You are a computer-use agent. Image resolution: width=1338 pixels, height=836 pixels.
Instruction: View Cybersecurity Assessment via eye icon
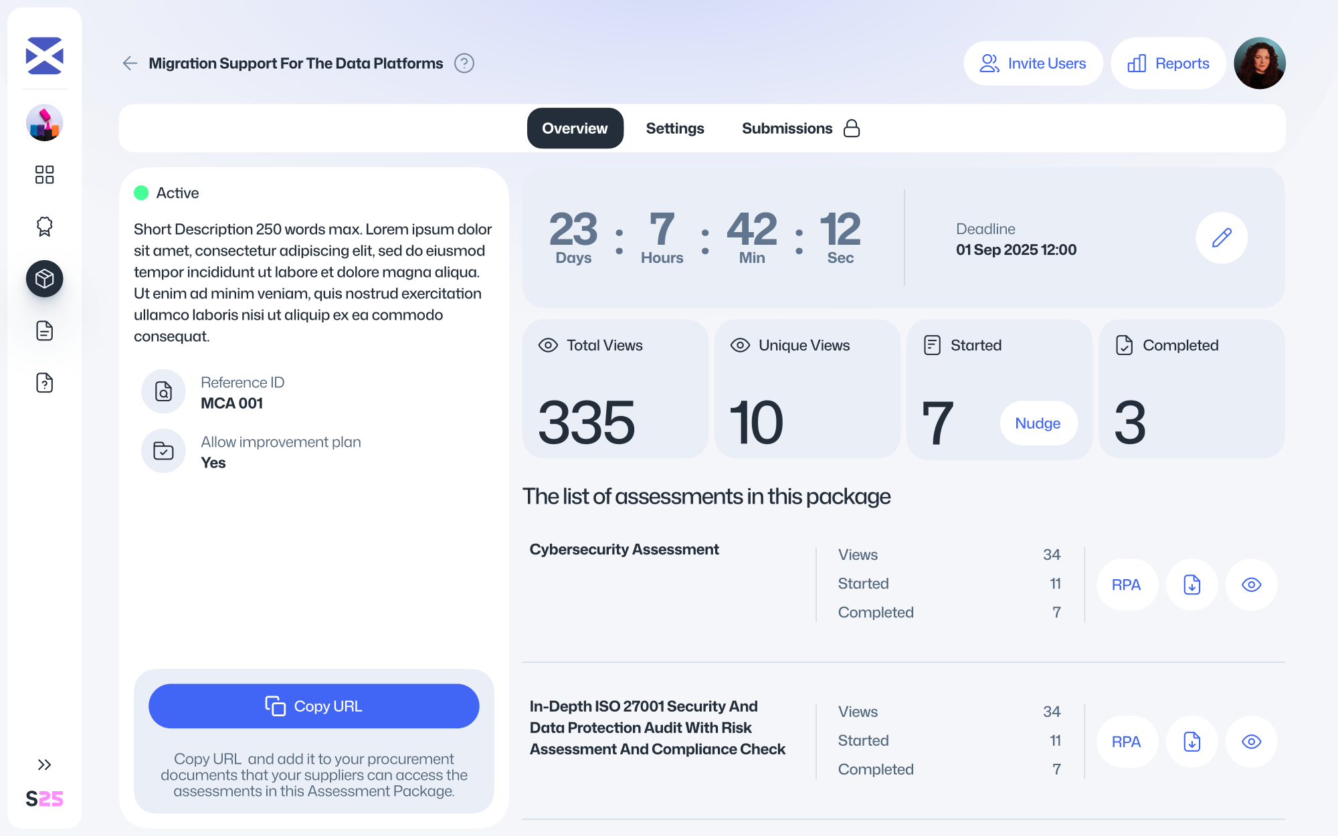(1251, 585)
